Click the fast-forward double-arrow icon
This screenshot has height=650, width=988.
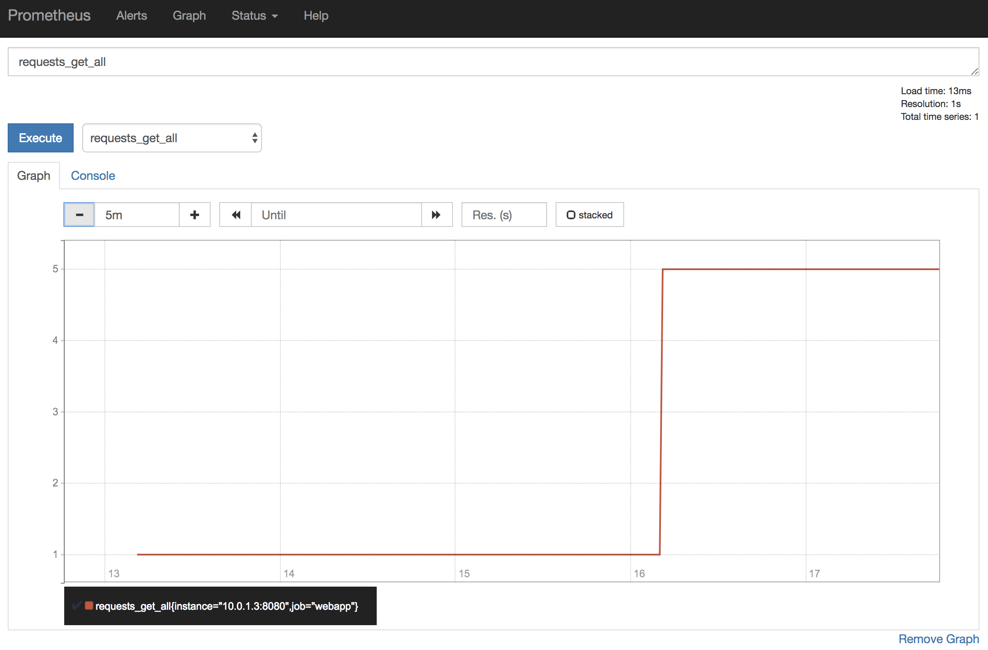[x=436, y=215]
